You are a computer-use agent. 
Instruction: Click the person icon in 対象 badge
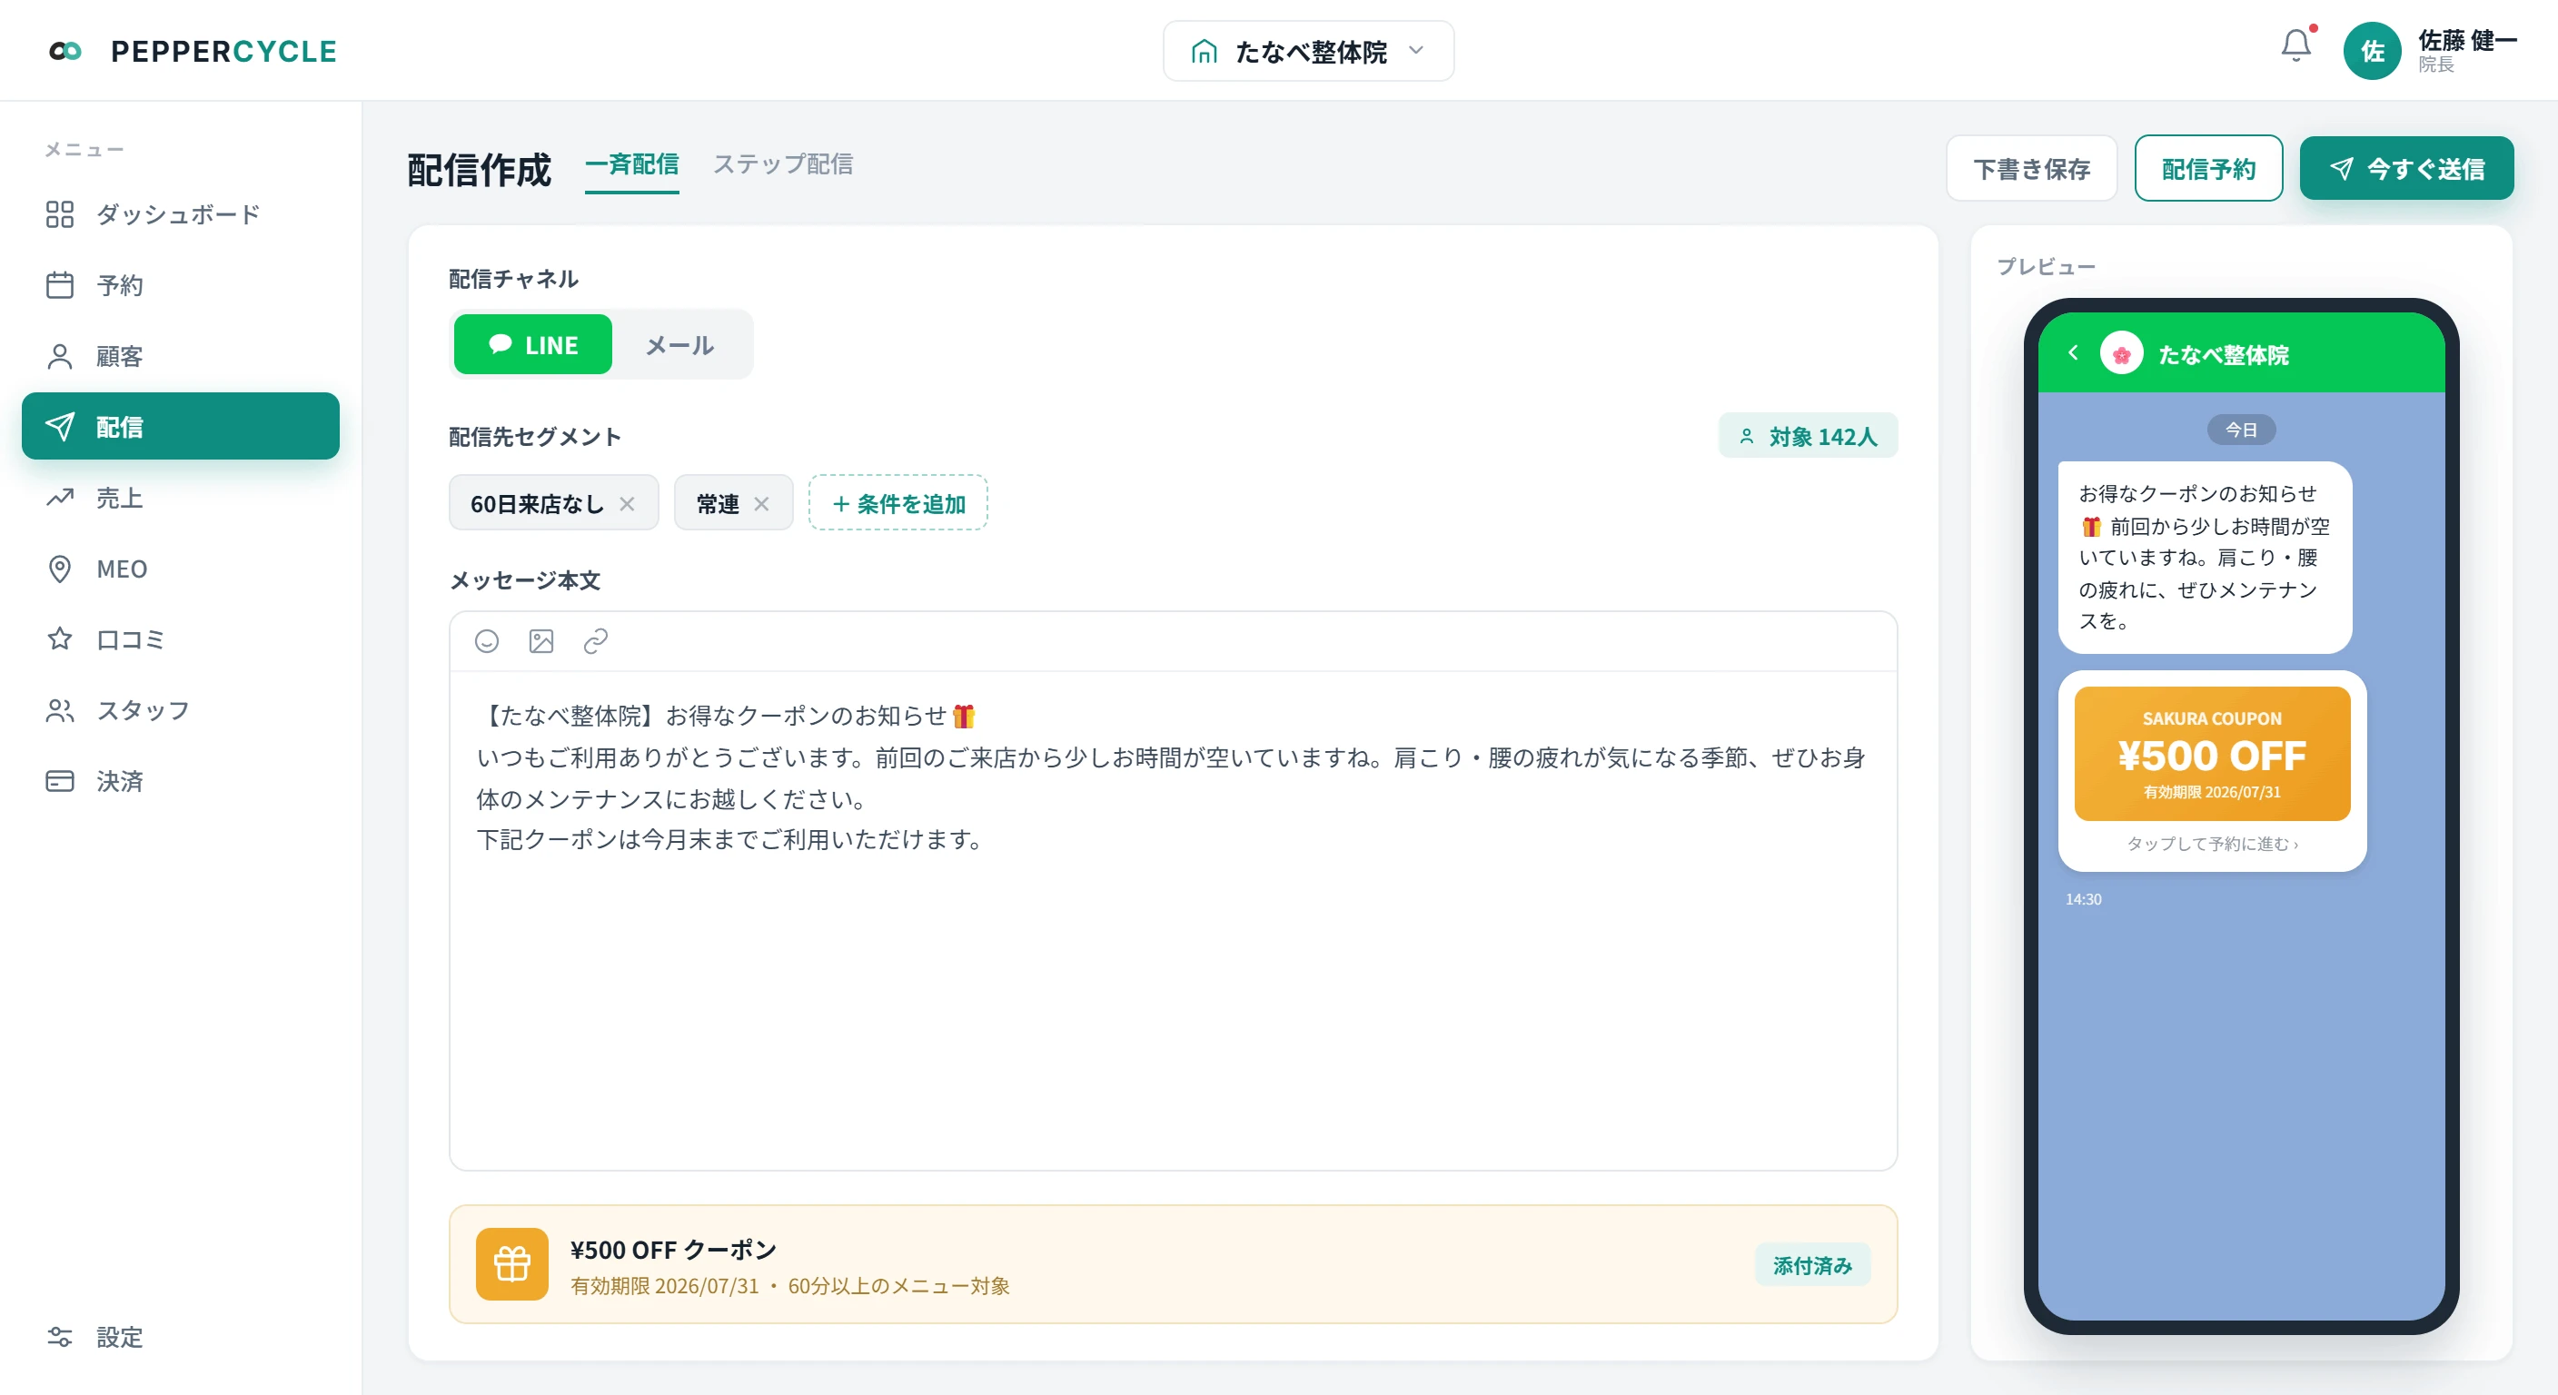1746,436
